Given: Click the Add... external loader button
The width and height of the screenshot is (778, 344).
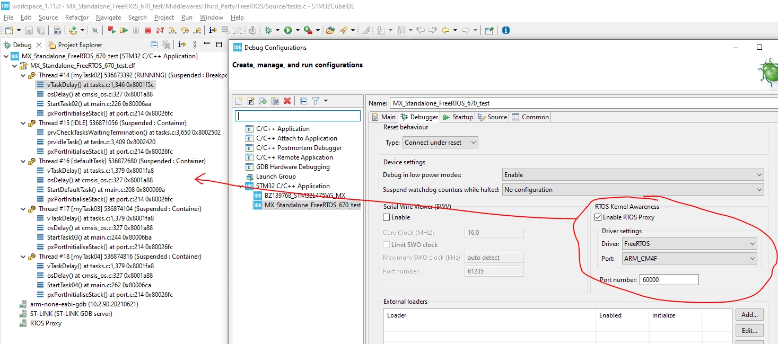Looking at the screenshot, I should [749, 315].
